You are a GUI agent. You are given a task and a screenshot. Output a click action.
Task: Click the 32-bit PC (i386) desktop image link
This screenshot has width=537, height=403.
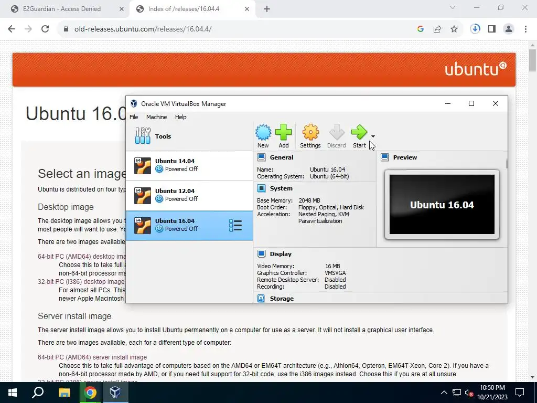(x=81, y=282)
